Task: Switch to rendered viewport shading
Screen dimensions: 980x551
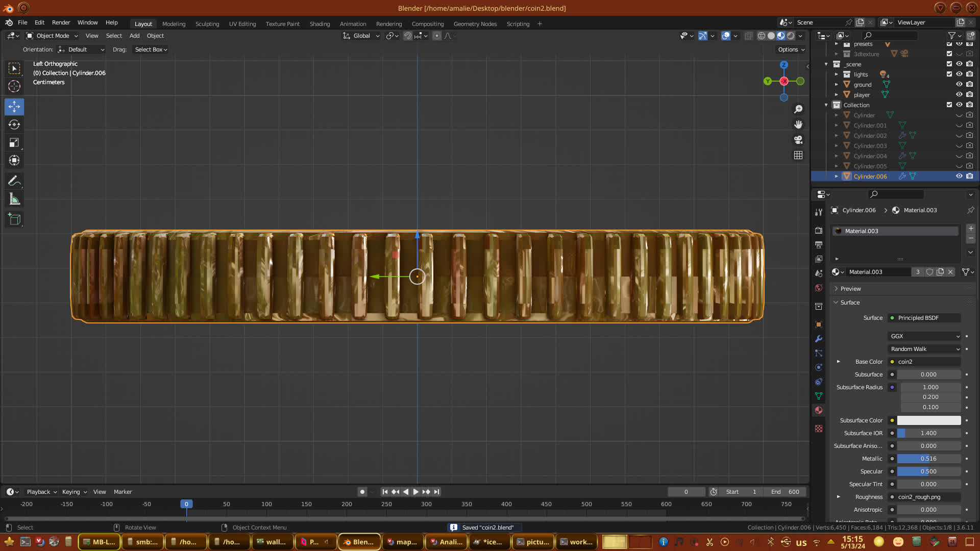Action: click(791, 36)
